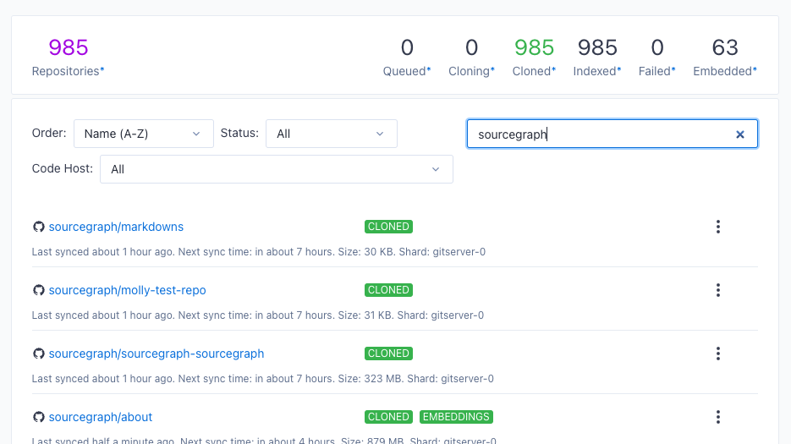The width and height of the screenshot is (791, 444).
Task: Click the 'Size: 31 KB' sync details line
Action: pos(258,315)
